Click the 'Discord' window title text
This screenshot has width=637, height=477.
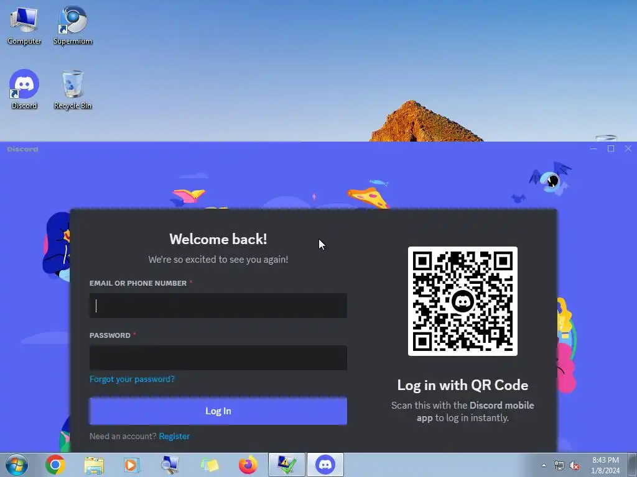click(23, 149)
